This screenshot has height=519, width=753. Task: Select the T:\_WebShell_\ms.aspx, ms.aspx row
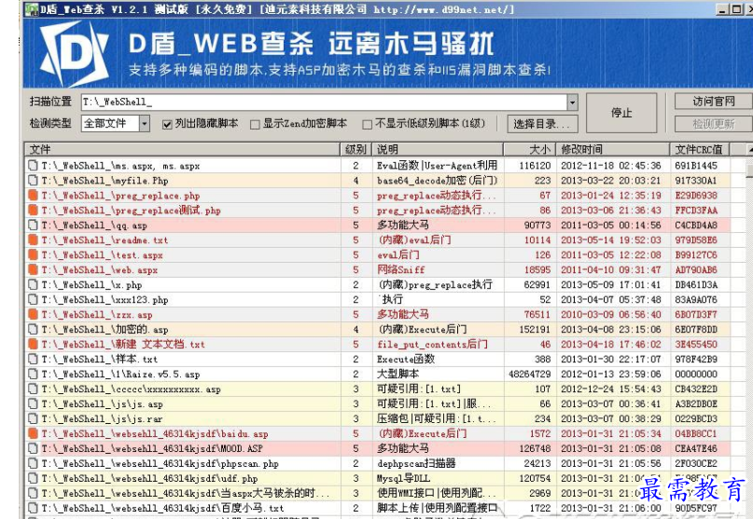pyautogui.click(x=378, y=166)
